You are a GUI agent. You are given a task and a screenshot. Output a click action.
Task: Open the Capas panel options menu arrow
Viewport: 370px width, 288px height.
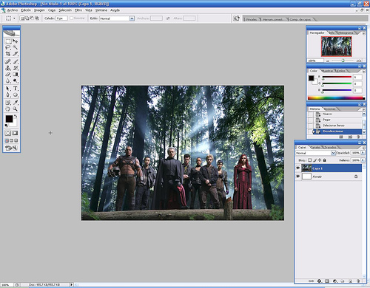point(363,148)
